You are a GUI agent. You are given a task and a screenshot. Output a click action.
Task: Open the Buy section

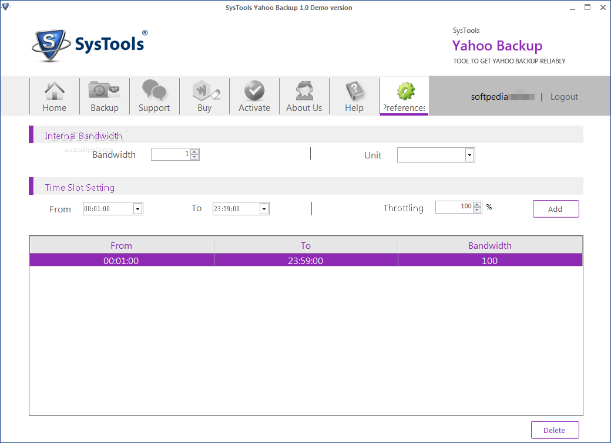coord(204,96)
